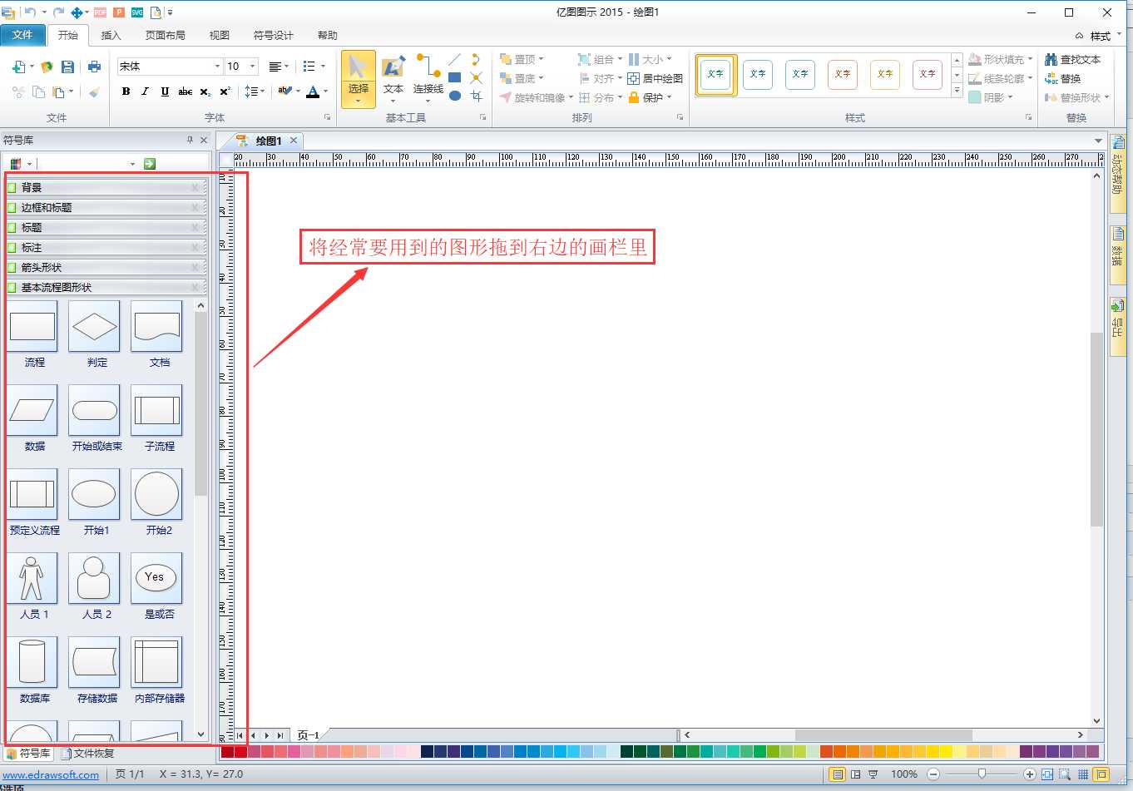Switch to the Insert (插入) tab
This screenshot has width=1133, height=791.
pos(111,36)
